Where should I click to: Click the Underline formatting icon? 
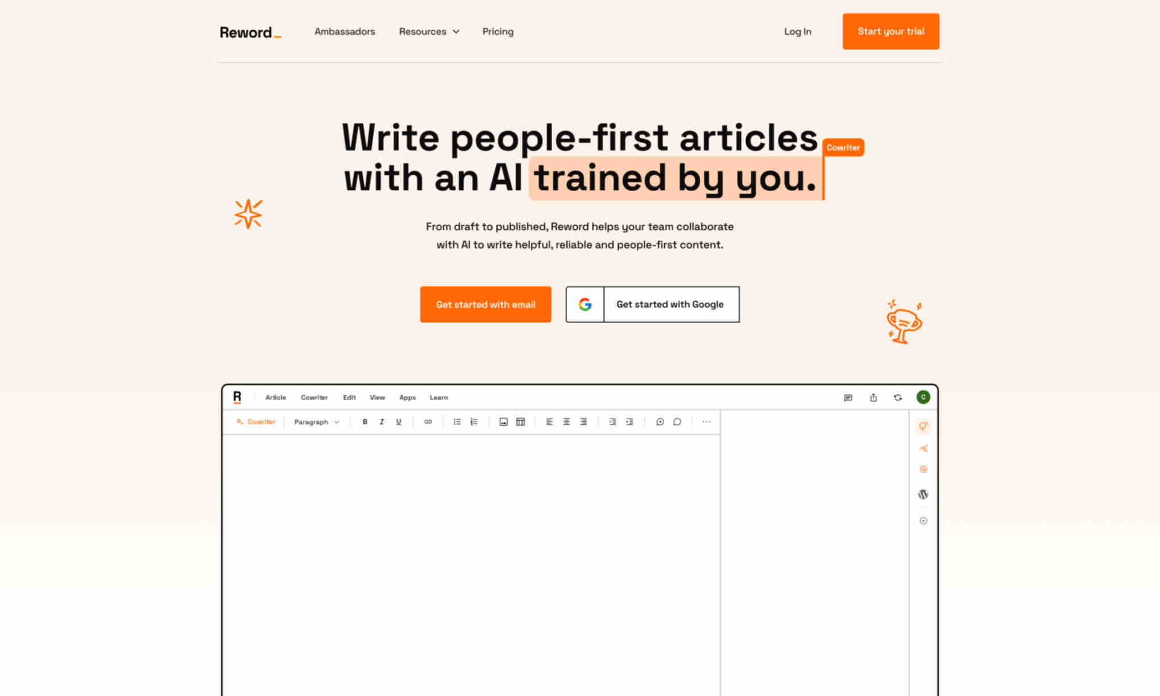[x=399, y=422]
